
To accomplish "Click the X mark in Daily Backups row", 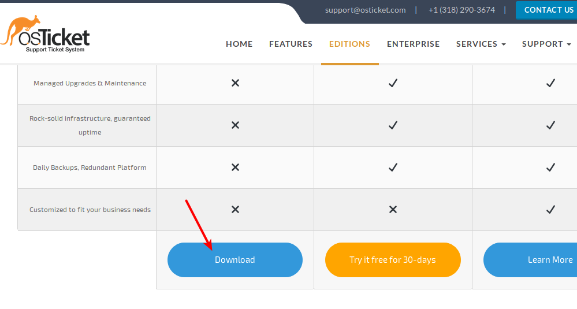I will tap(235, 167).
